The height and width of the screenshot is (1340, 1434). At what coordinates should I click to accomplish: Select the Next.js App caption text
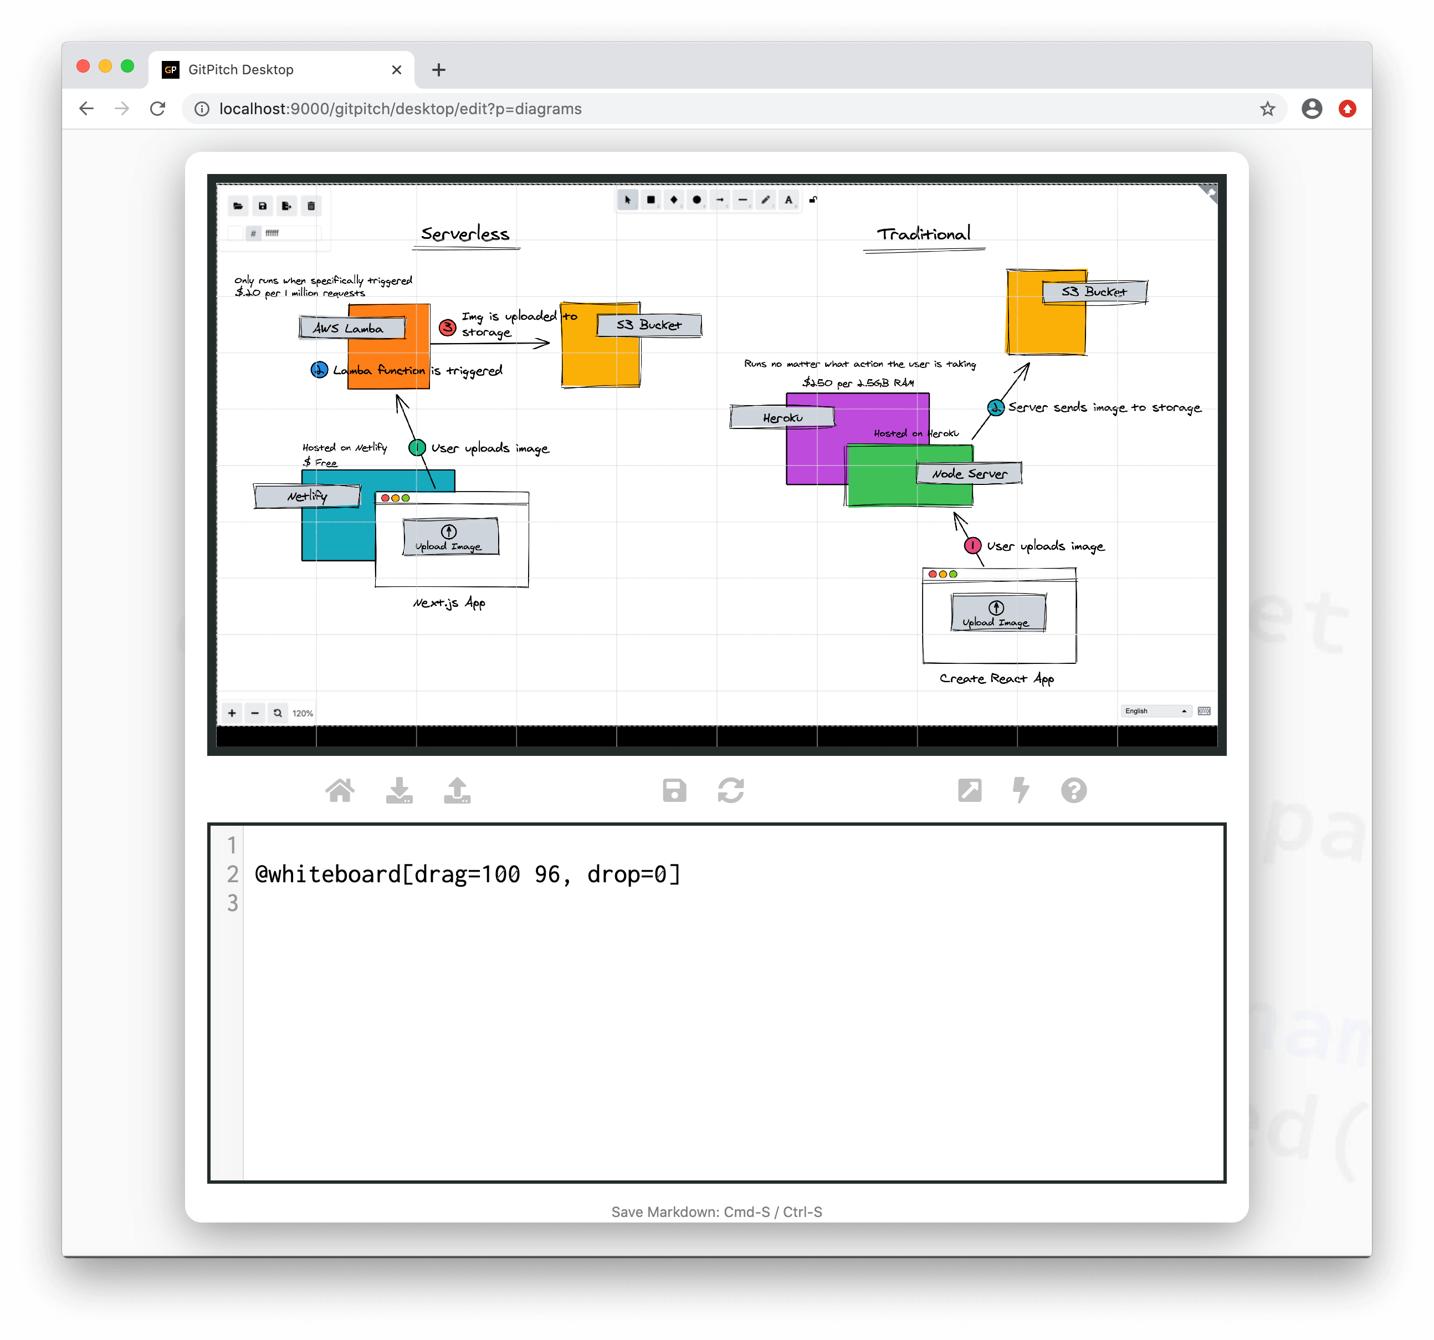point(449,603)
